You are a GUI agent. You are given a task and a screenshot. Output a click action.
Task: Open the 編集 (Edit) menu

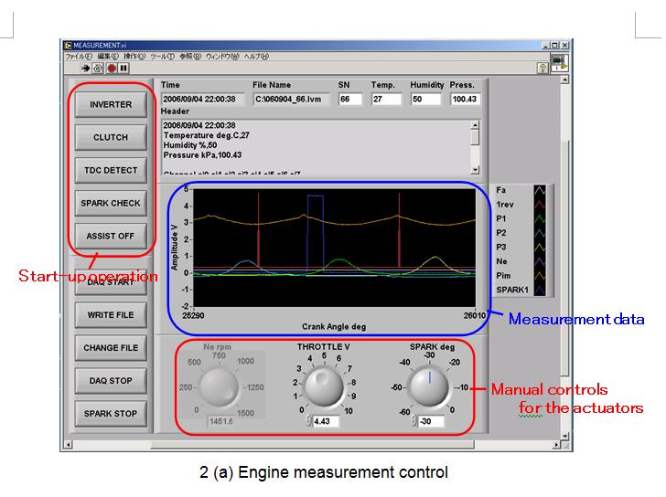point(108,57)
